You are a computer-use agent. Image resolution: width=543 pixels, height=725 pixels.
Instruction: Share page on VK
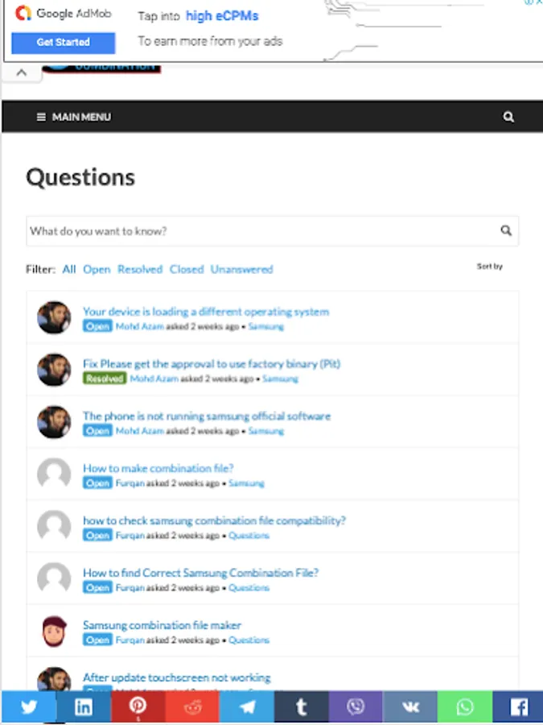pyautogui.click(x=410, y=707)
